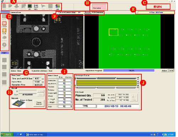178x137 pixels.
Task: Open the User accounts icon
Action: pyautogui.click(x=58, y=6)
